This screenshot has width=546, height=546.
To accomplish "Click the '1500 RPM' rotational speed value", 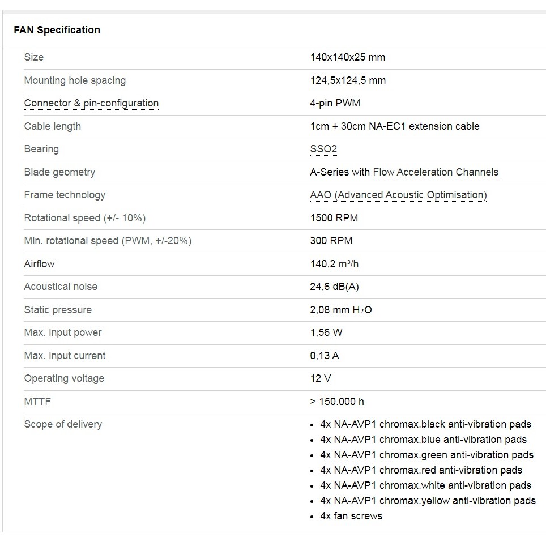I will pyautogui.click(x=334, y=218).
